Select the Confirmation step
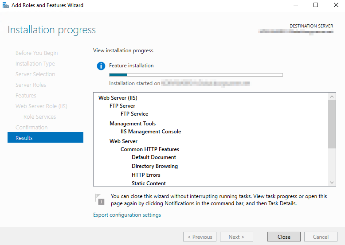This screenshot has width=345, height=245. click(31, 128)
